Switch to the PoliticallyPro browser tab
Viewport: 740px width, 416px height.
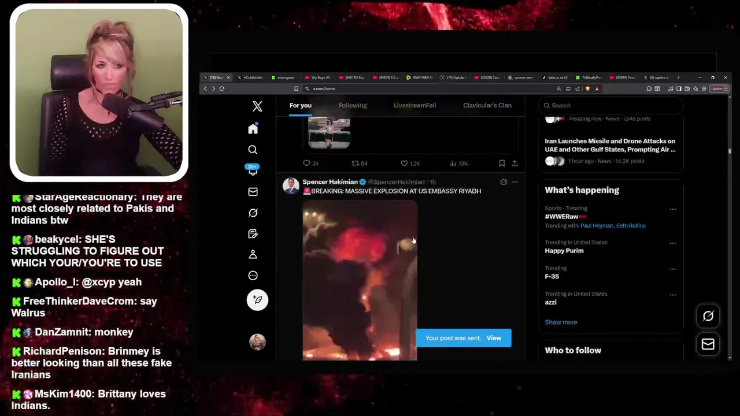590,77
